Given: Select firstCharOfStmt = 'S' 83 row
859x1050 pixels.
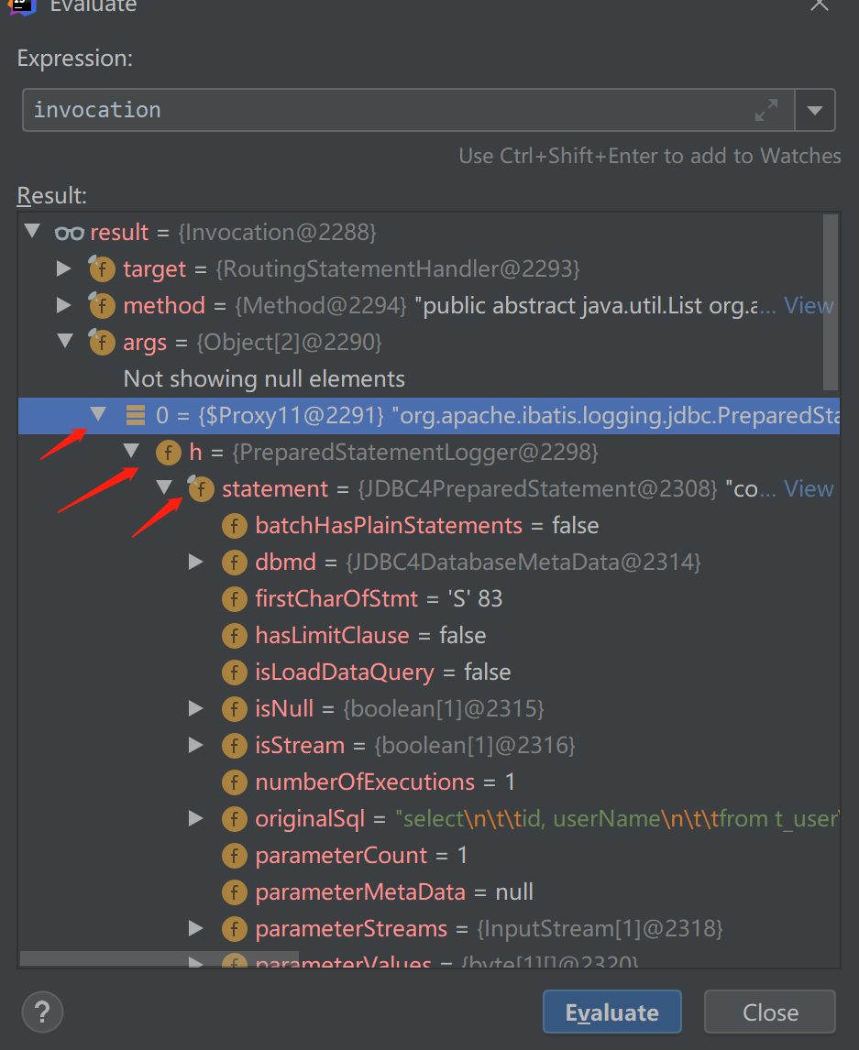Looking at the screenshot, I should tap(429, 598).
